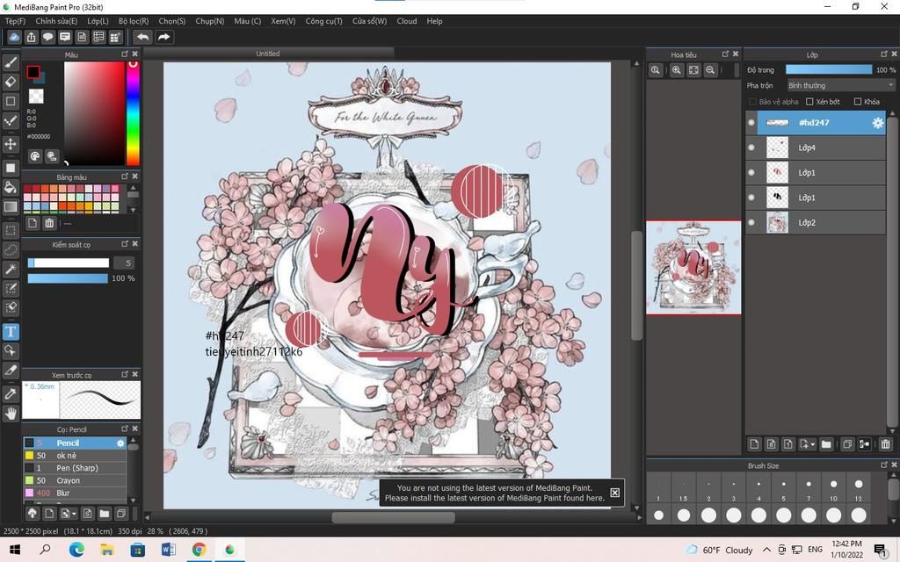Screen dimensions: 900x562
Task: Open the Cloud menu
Action: tap(407, 21)
